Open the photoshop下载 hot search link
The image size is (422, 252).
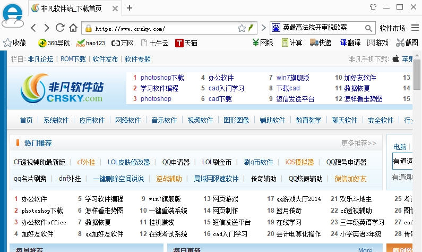coord(162,78)
